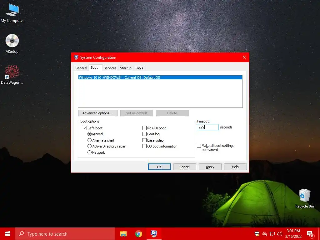The image size is (320, 240).
Task: Open the notification action center
Action: pos(310,234)
